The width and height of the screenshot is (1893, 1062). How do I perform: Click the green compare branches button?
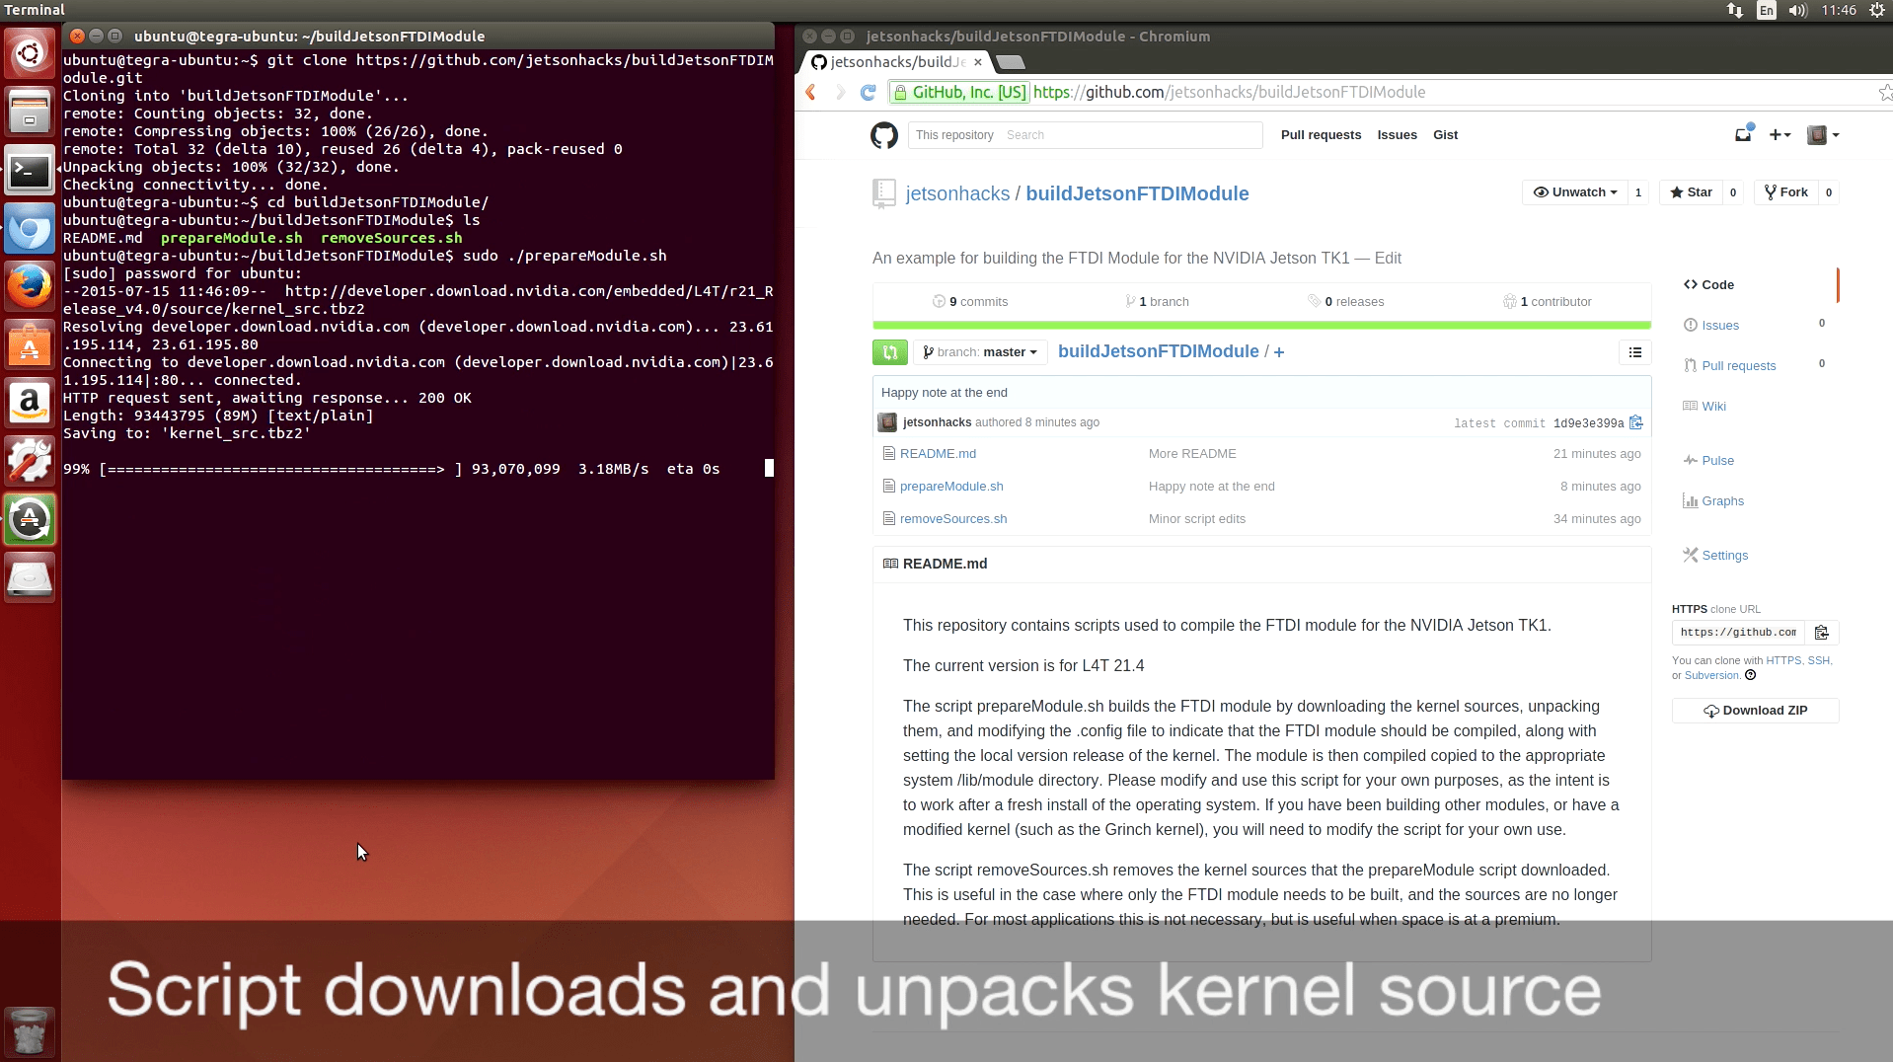pos(889,352)
